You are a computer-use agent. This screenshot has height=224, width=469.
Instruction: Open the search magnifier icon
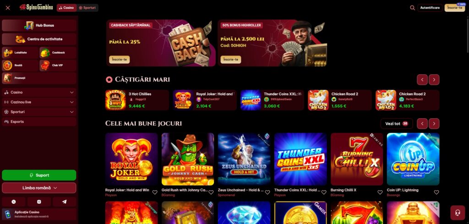click(412, 8)
